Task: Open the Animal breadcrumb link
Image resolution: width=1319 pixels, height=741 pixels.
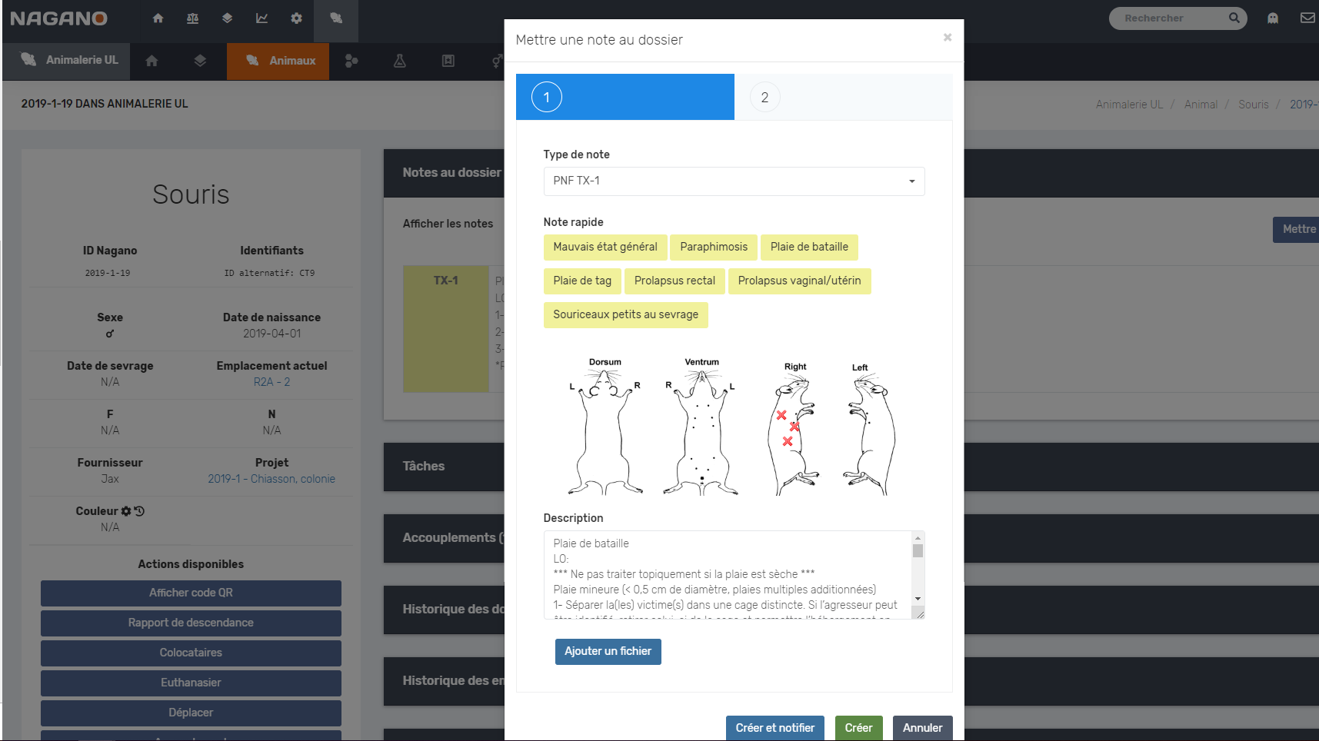Action: [x=1201, y=105]
